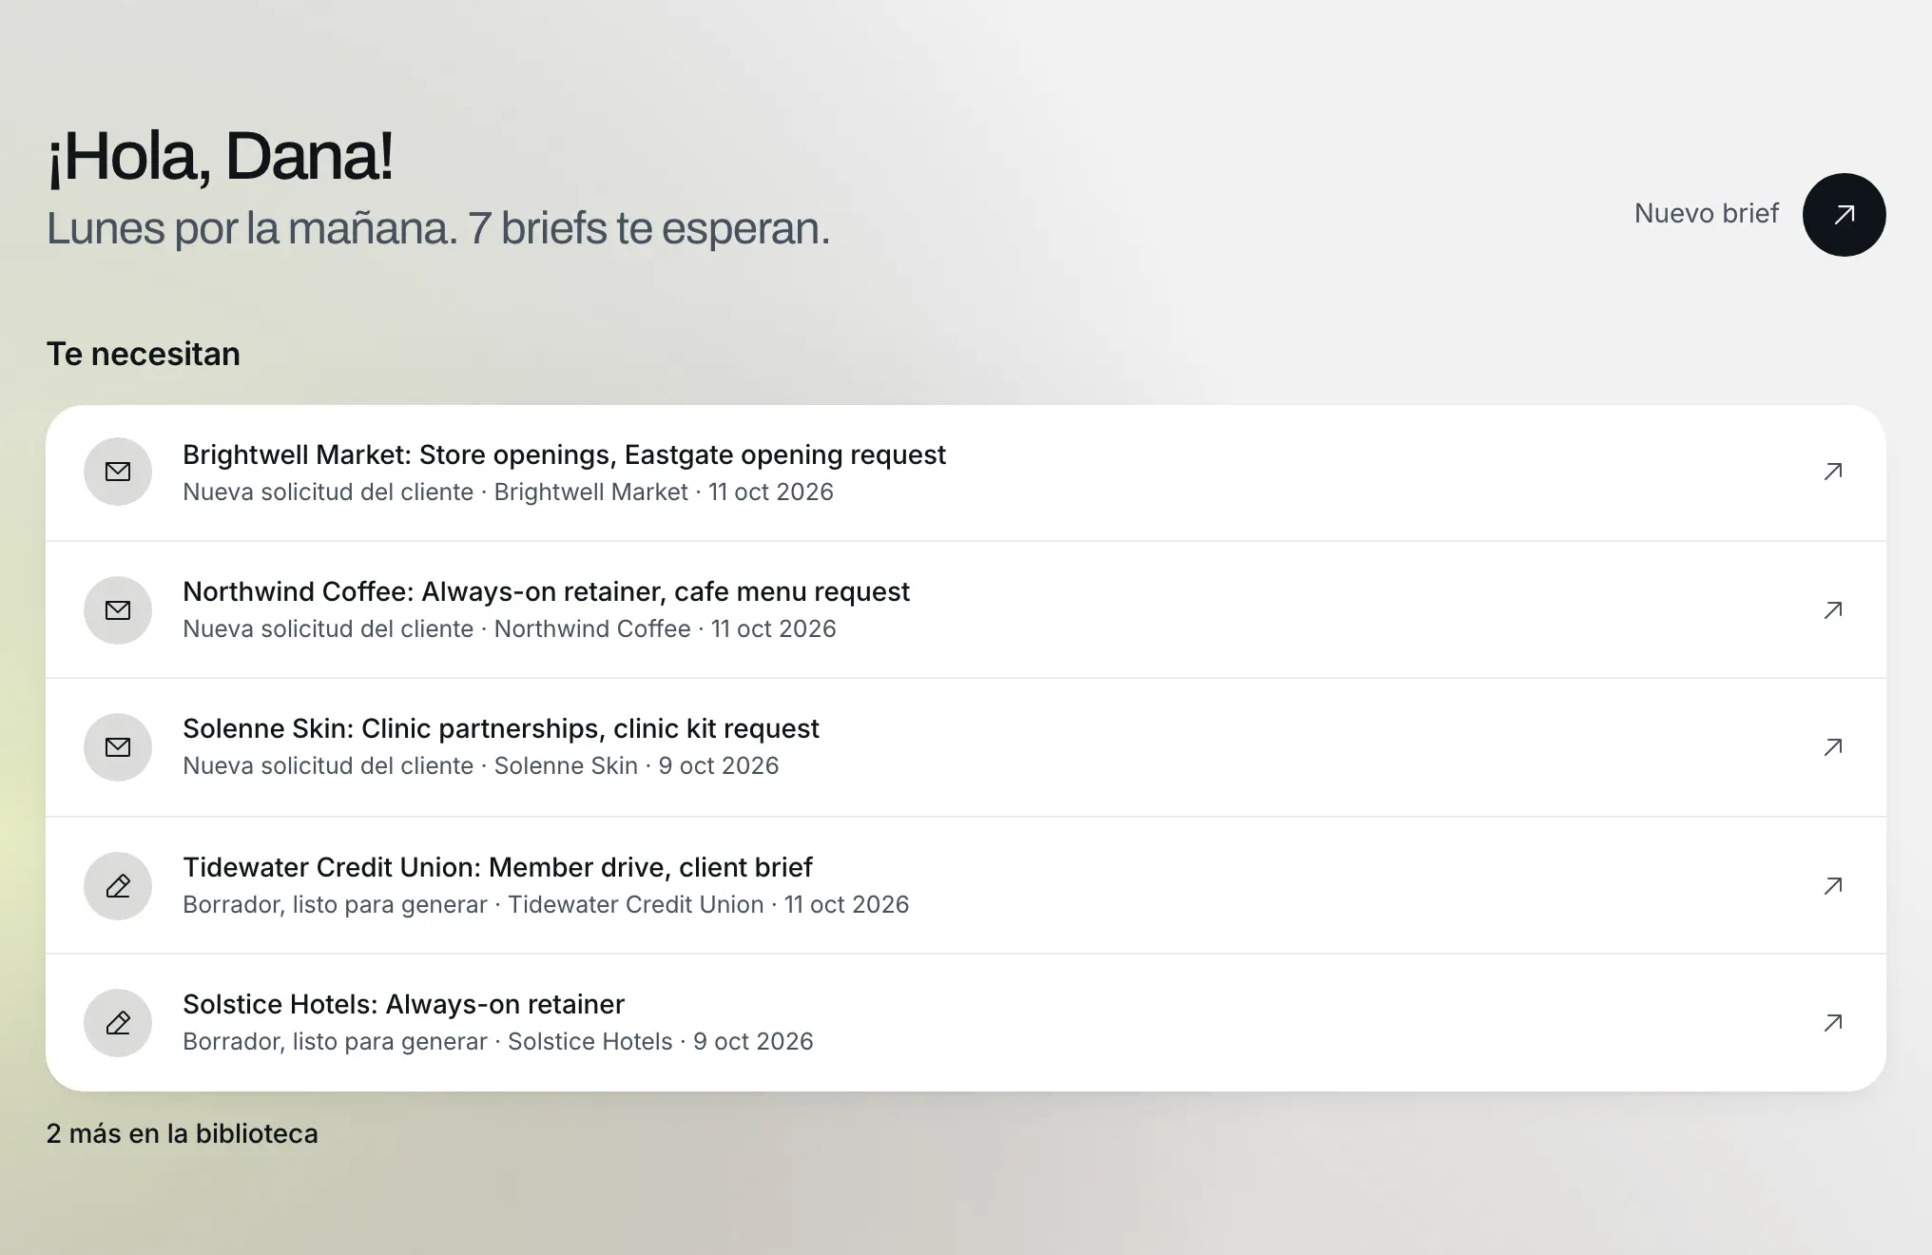1932x1255 pixels.
Task: Click subtitle 'Nueva solicitud del cliente · Brightwell Market · 11 oct 2026'
Action: click(x=508, y=492)
